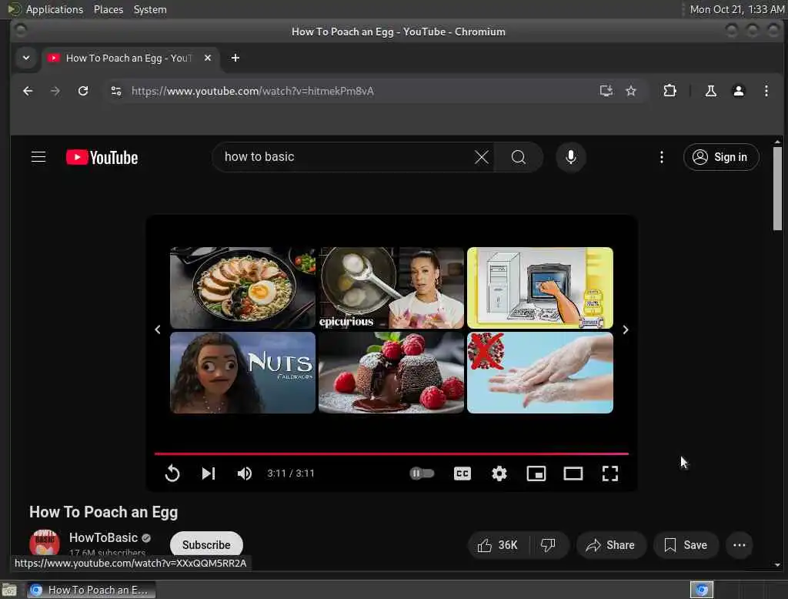Enter fullscreen mode
788x599 pixels.
click(x=610, y=474)
